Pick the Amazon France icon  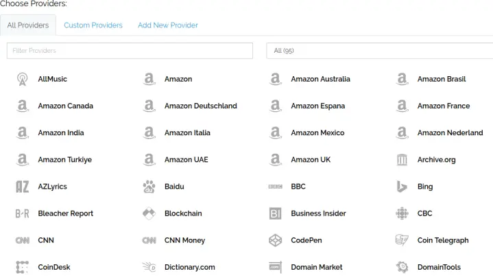pyautogui.click(x=402, y=106)
